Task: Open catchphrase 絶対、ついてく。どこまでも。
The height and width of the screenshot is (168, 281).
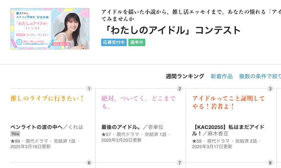Action: point(138,102)
